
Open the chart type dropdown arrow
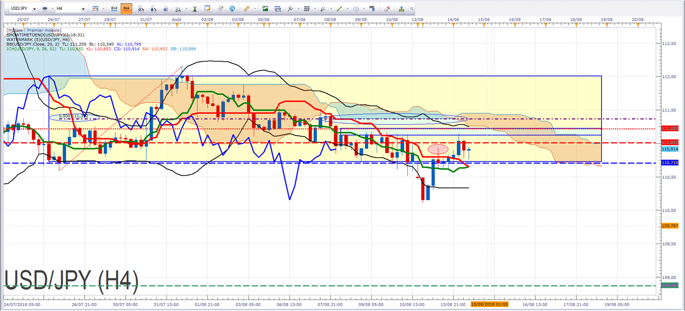pyautogui.click(x=104, y=9)
